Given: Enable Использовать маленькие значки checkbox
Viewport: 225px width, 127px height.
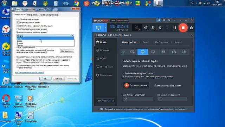Looking at the screenshot, I should coord(18,29).
